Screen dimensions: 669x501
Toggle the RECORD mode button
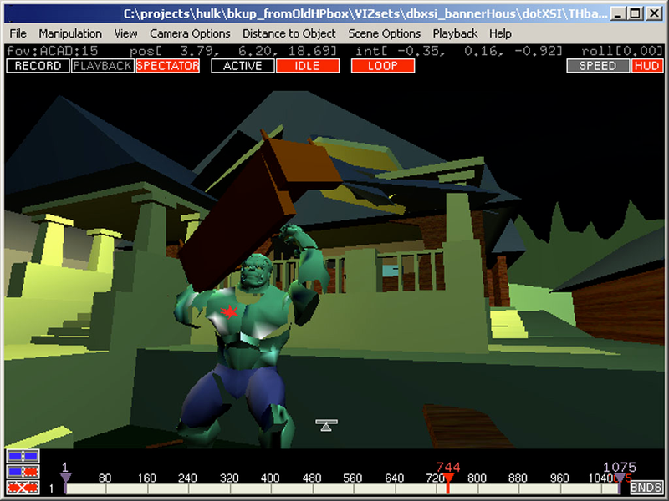(38, 66)
